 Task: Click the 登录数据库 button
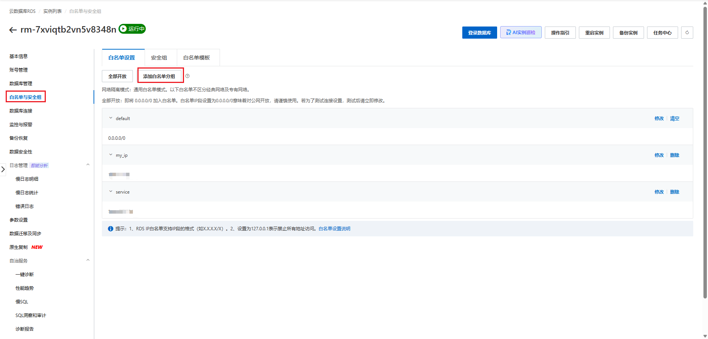tap(479, 33)
